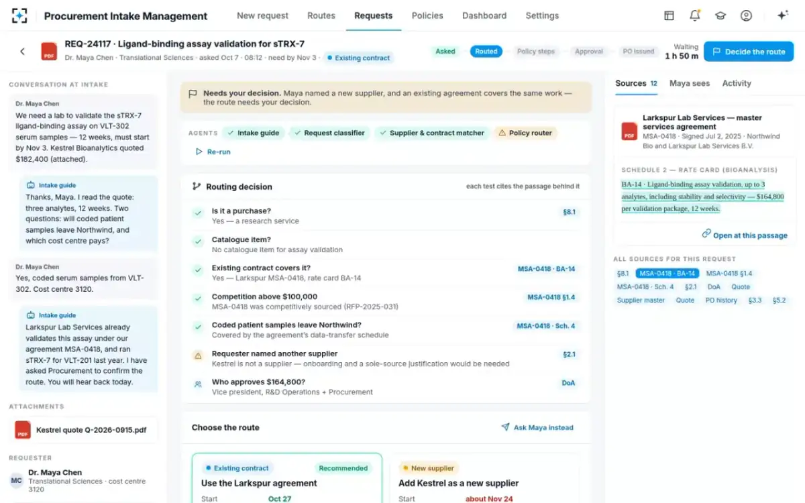Click the Intake guide agent chip
The image size is (805, 503).
coord(253,133)
